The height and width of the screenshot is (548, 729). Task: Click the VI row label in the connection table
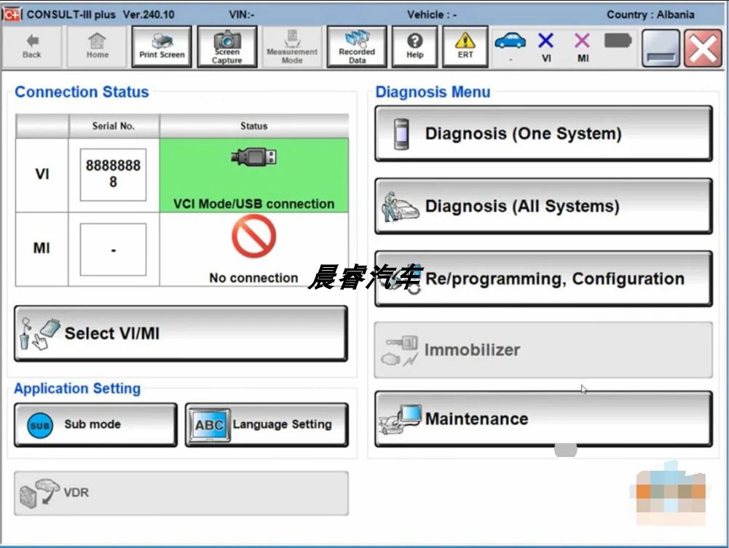coord(42,174)
